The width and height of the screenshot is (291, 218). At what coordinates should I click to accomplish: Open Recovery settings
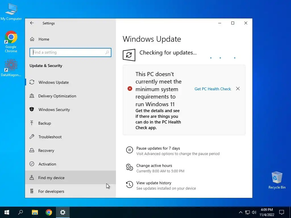tap(70, 150)
